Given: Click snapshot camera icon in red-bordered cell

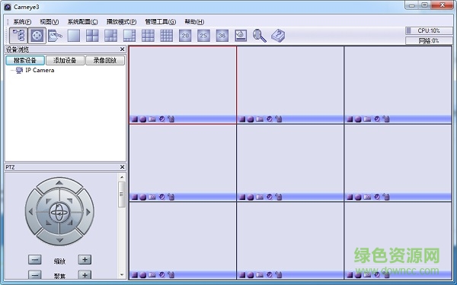Looking at the screenshot, I should 152,119.
